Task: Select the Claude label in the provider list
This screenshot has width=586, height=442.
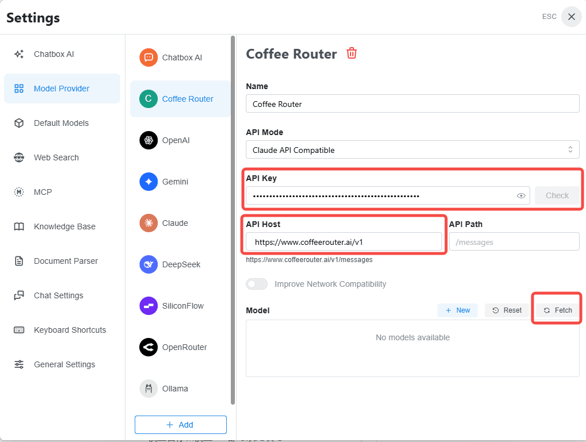Action: coord(175,223)
